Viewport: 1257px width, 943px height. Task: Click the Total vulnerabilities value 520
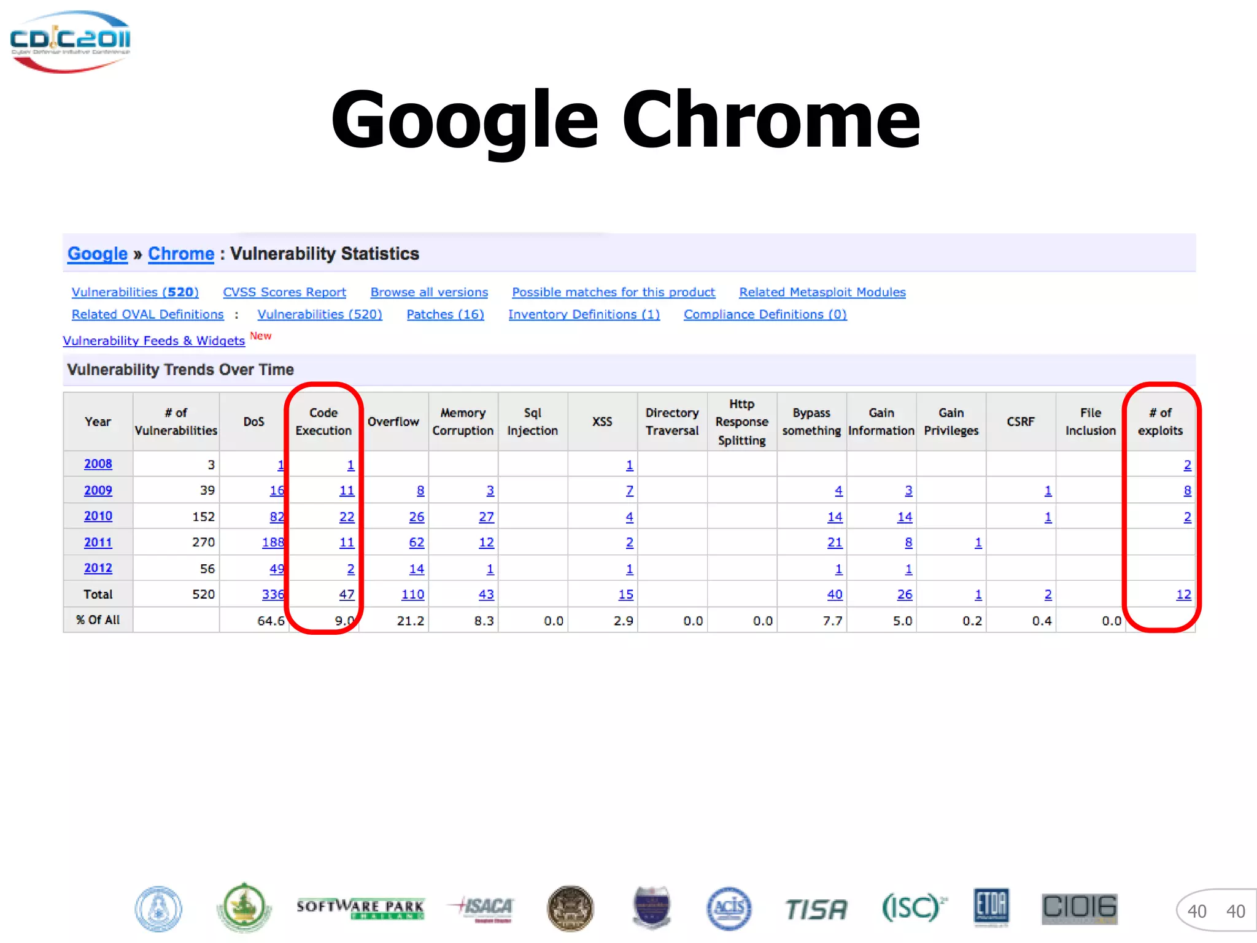point(203,594)
